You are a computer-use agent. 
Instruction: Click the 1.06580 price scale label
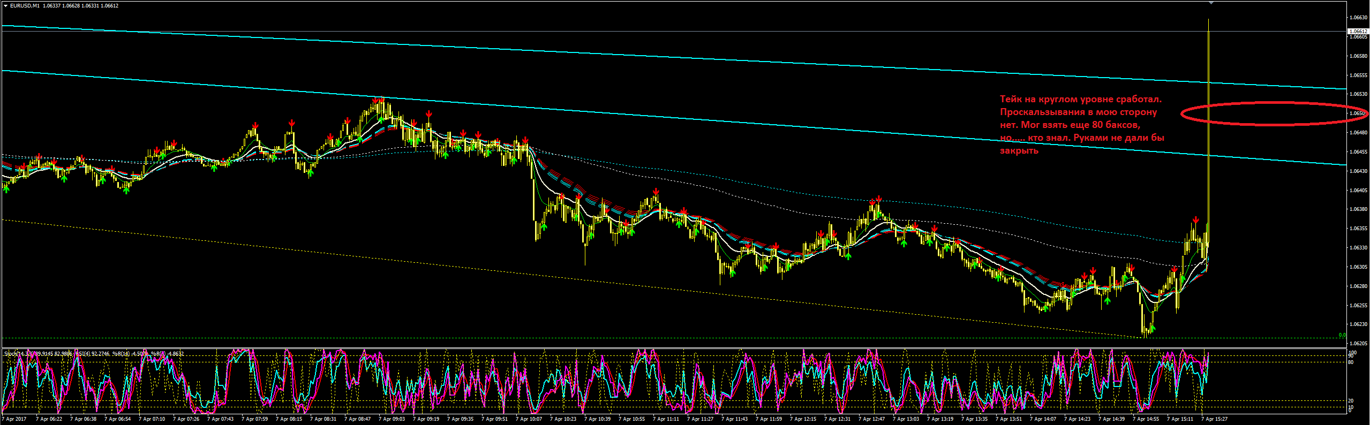(x=1358, y=56)
